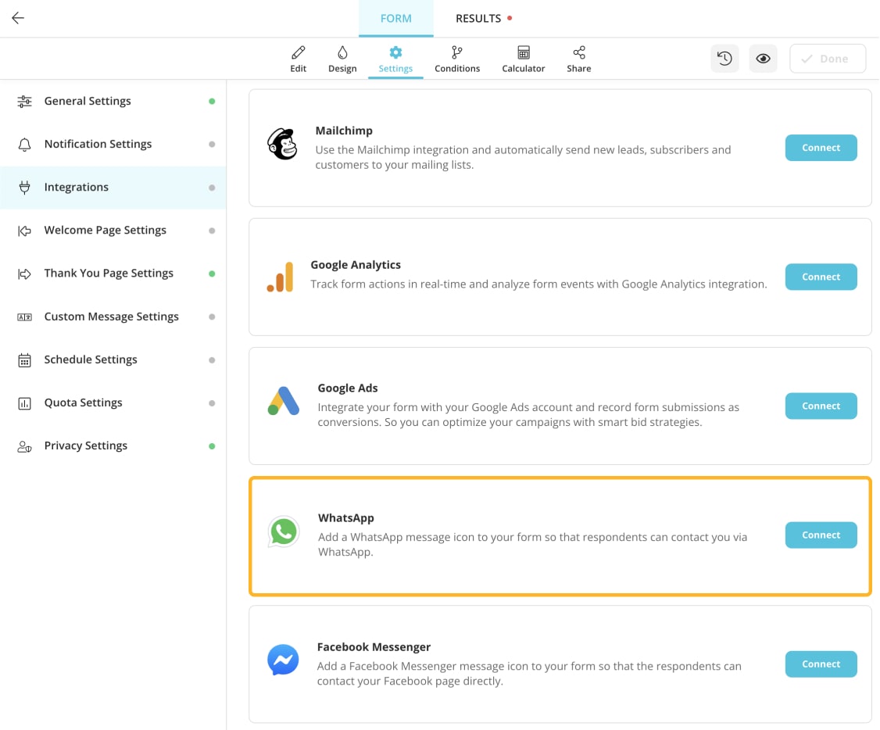Screen dimensions: 880x730
Task: Click the Facebook Messenger logo
Action: [282, 660]
